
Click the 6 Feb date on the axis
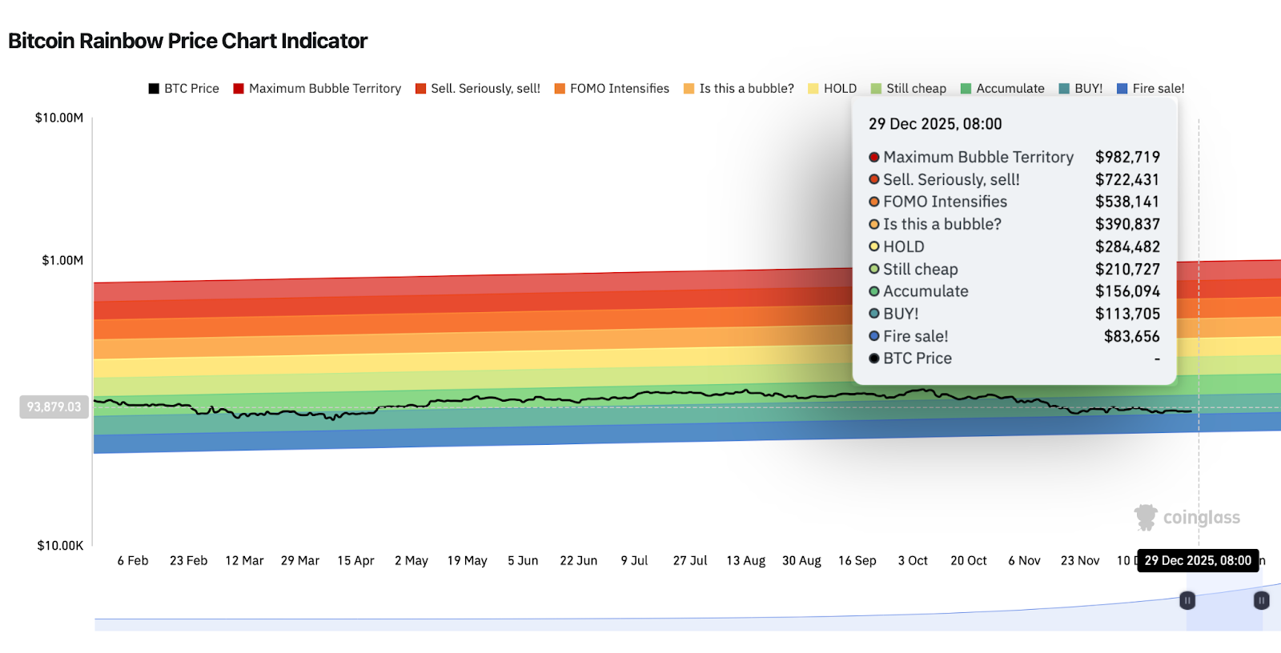(x=133, y=561)
